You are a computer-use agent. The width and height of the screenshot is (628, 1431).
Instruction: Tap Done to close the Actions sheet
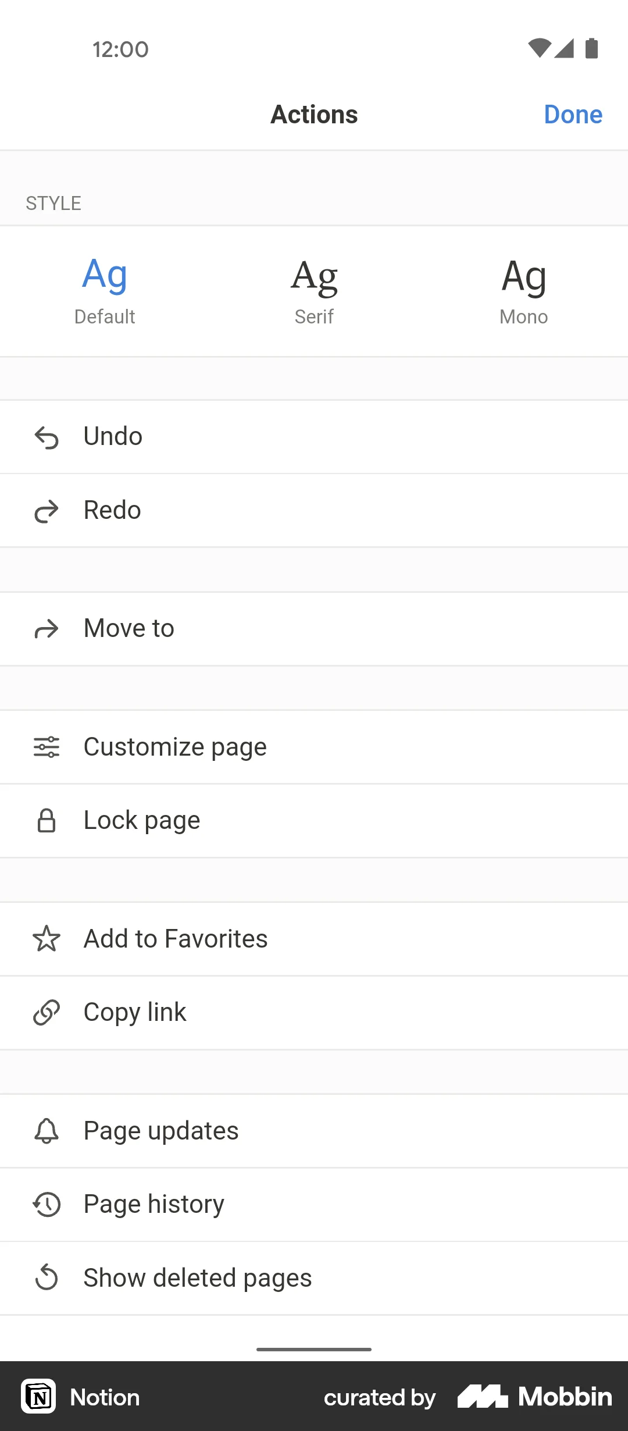573,114
